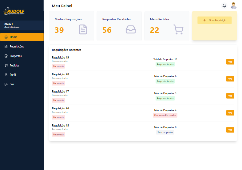Select the Home sidebar item
The width and height of the screenshot is (242, 170).
[14, 37]
